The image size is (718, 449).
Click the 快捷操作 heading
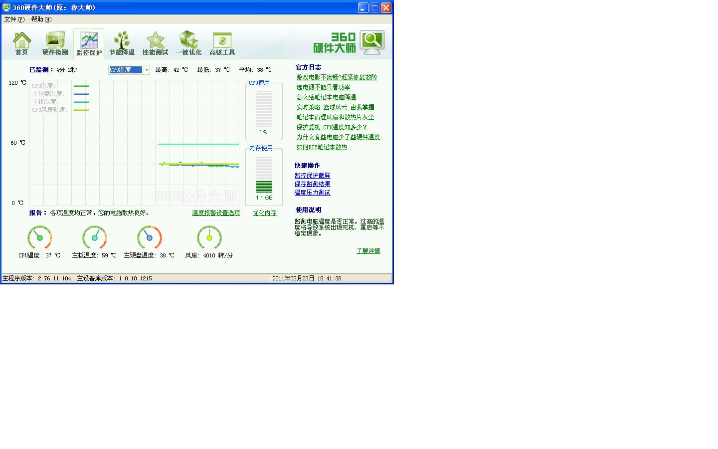tap(307, 166)
